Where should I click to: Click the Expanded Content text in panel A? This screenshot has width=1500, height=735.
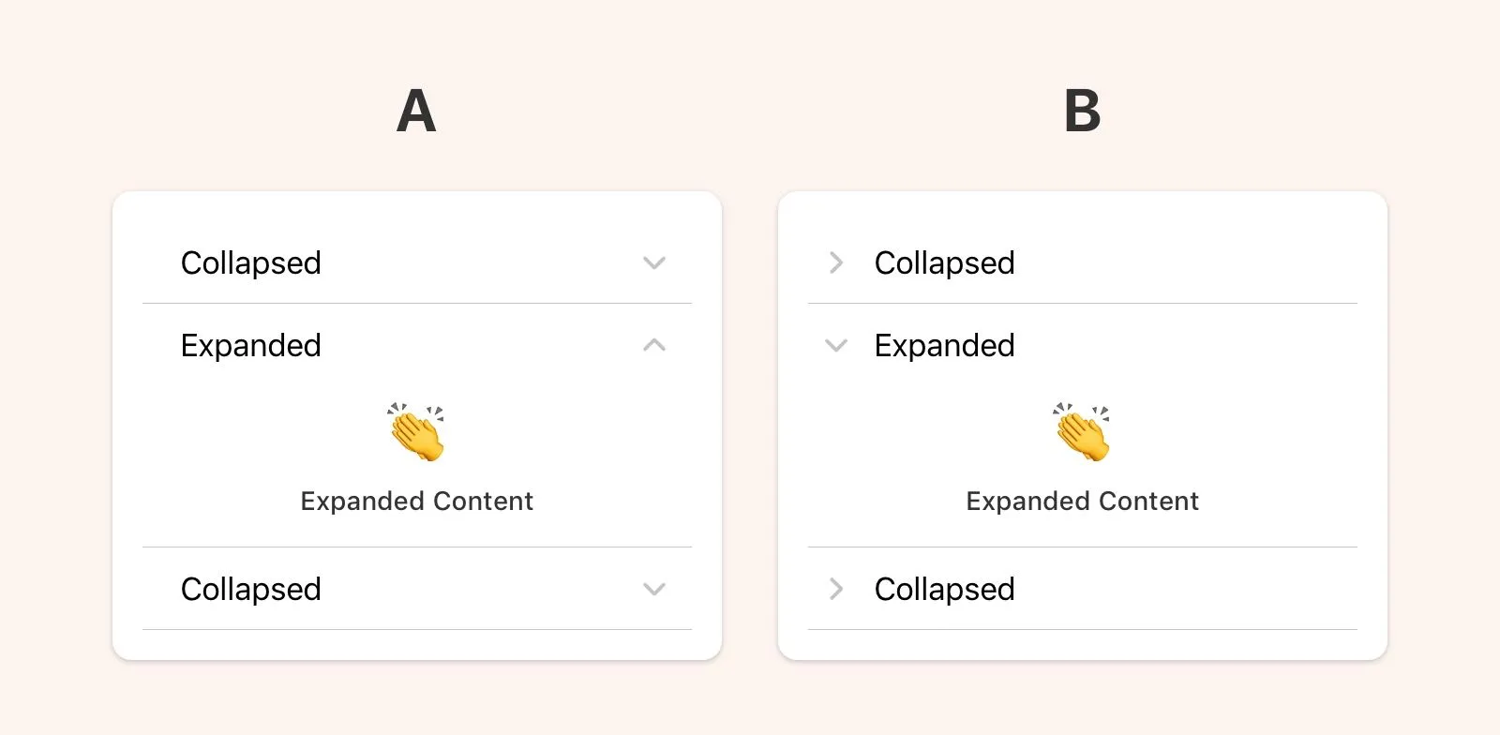[x=417, y=502]
